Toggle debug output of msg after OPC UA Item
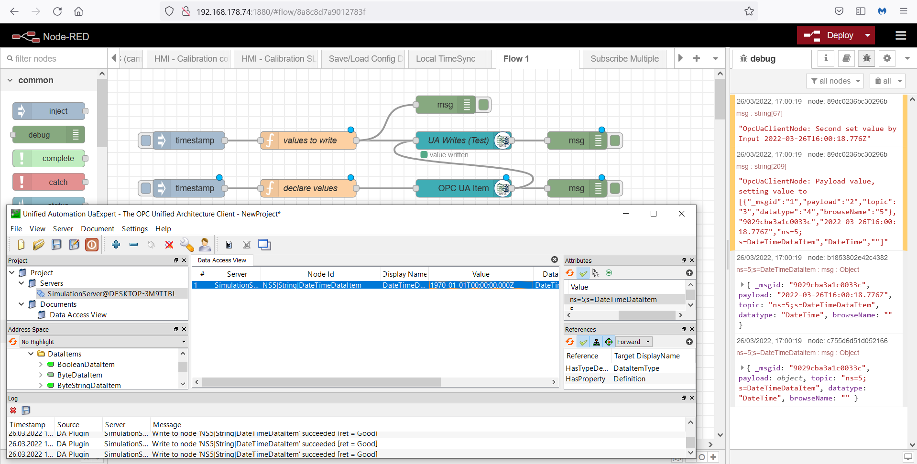 click(615, 188)
